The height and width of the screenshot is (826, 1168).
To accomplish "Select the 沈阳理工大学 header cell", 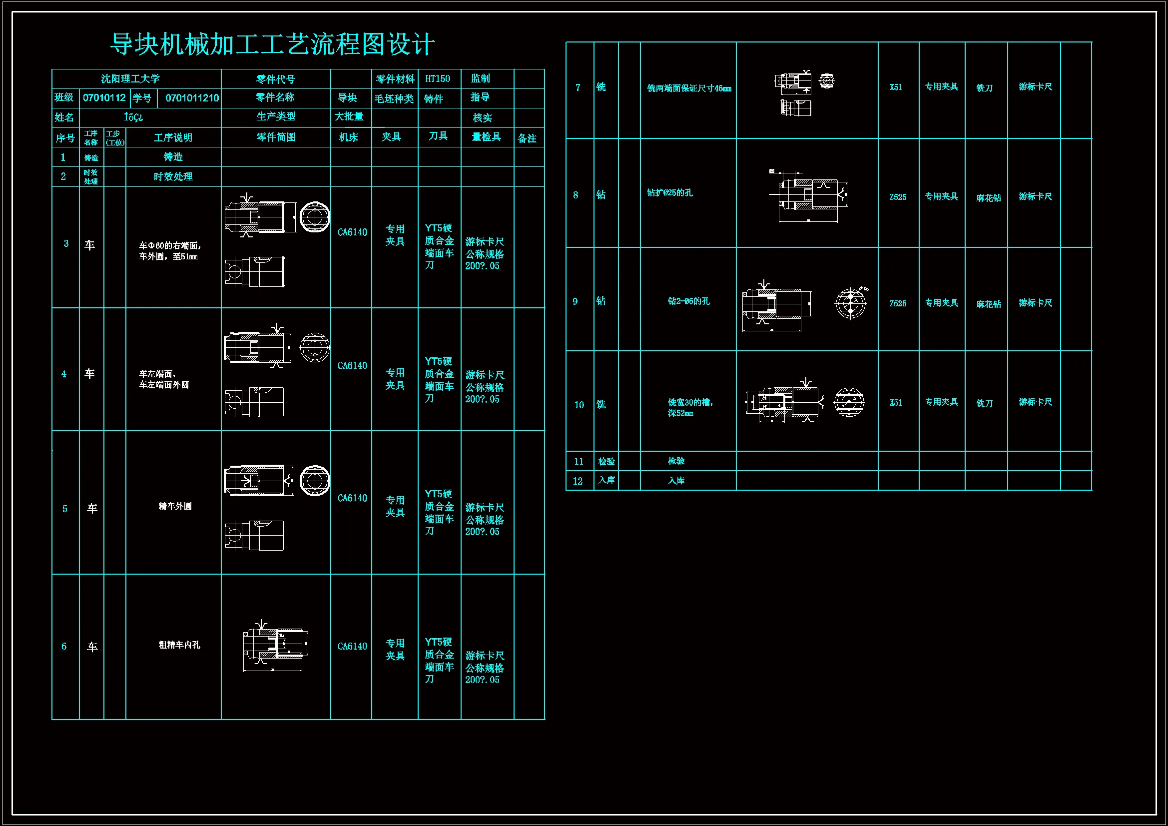I will [x=130, y=79].
